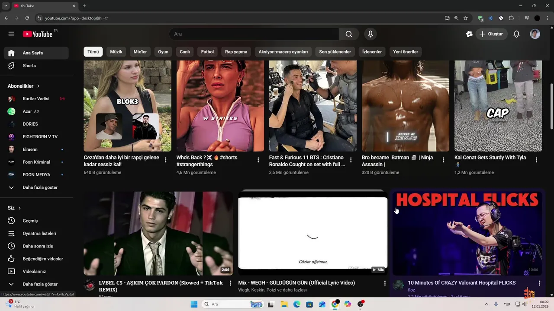Open volume control in system tray

524,304
